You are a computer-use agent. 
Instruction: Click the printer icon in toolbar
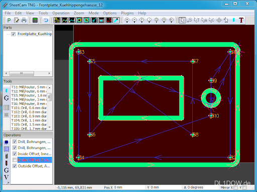24,20
